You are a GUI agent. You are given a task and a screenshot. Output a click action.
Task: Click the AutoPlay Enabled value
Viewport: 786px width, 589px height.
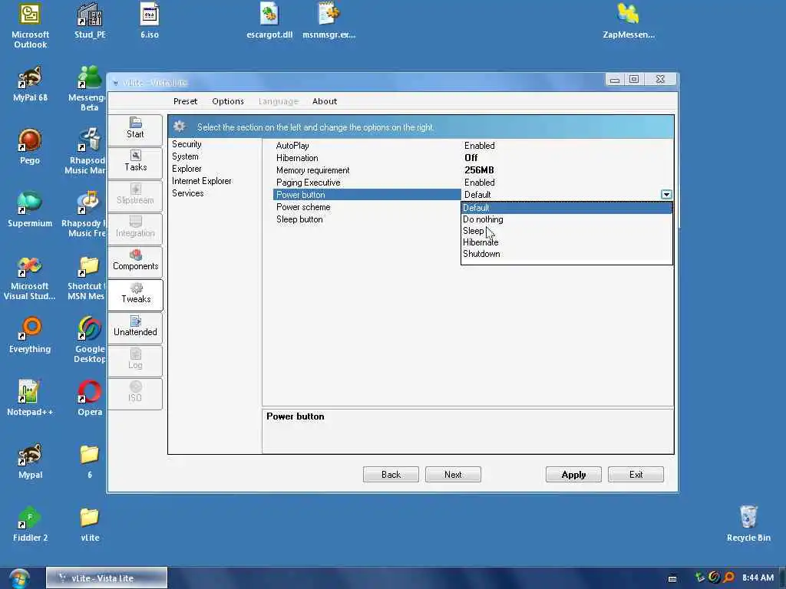(x=479, y=146)
